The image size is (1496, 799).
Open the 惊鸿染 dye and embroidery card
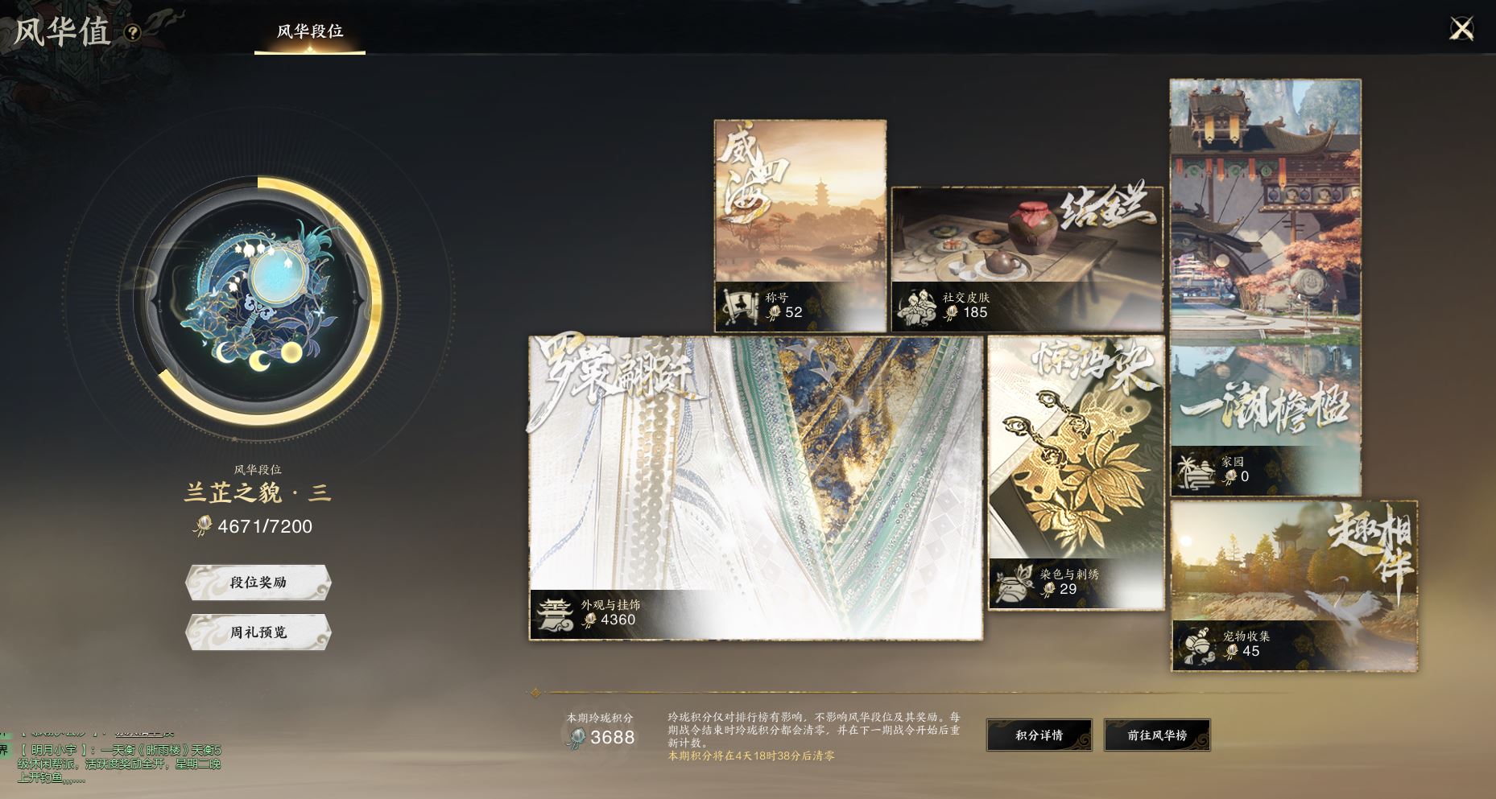pyautogui.click(x=1077, y=473)
